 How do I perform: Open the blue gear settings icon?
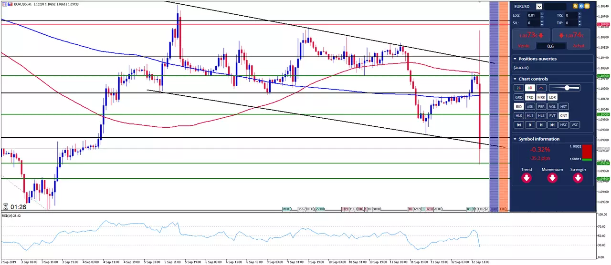581,6
